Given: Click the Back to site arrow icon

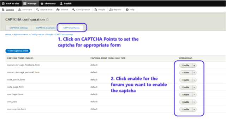Looking at the screenshot, I should 3,4.
